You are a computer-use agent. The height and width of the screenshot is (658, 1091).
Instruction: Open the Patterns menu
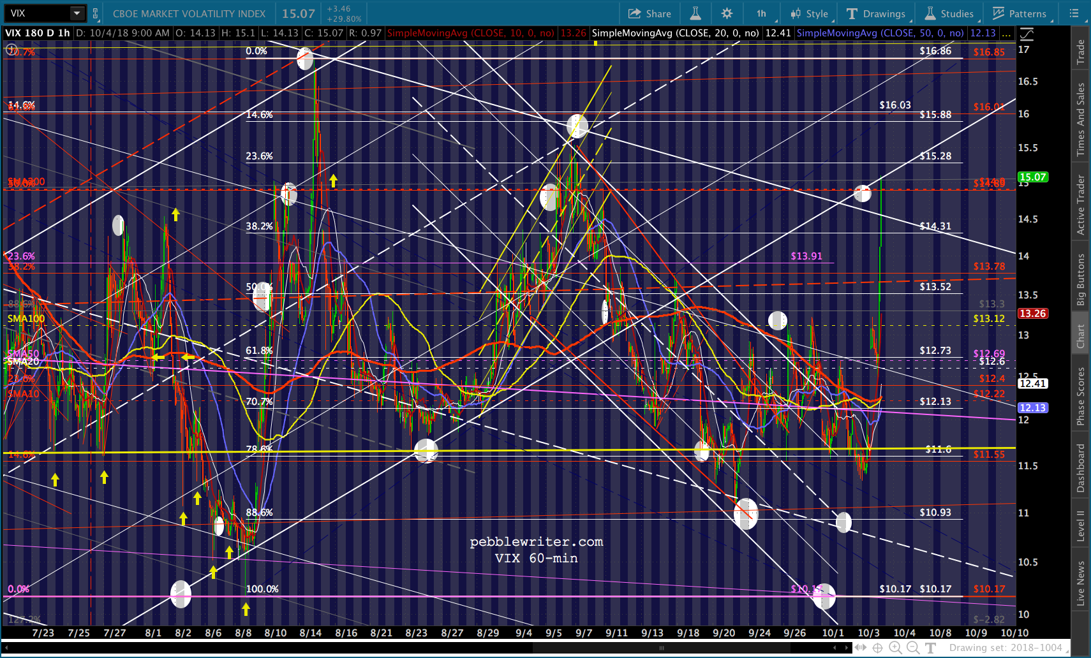pyautogui.click(x=1019, y=13)
